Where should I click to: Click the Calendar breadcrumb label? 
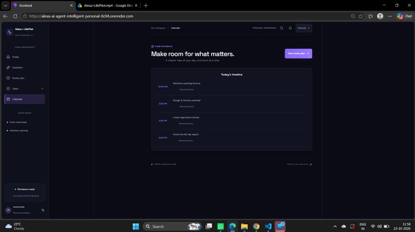pos(176,28)
